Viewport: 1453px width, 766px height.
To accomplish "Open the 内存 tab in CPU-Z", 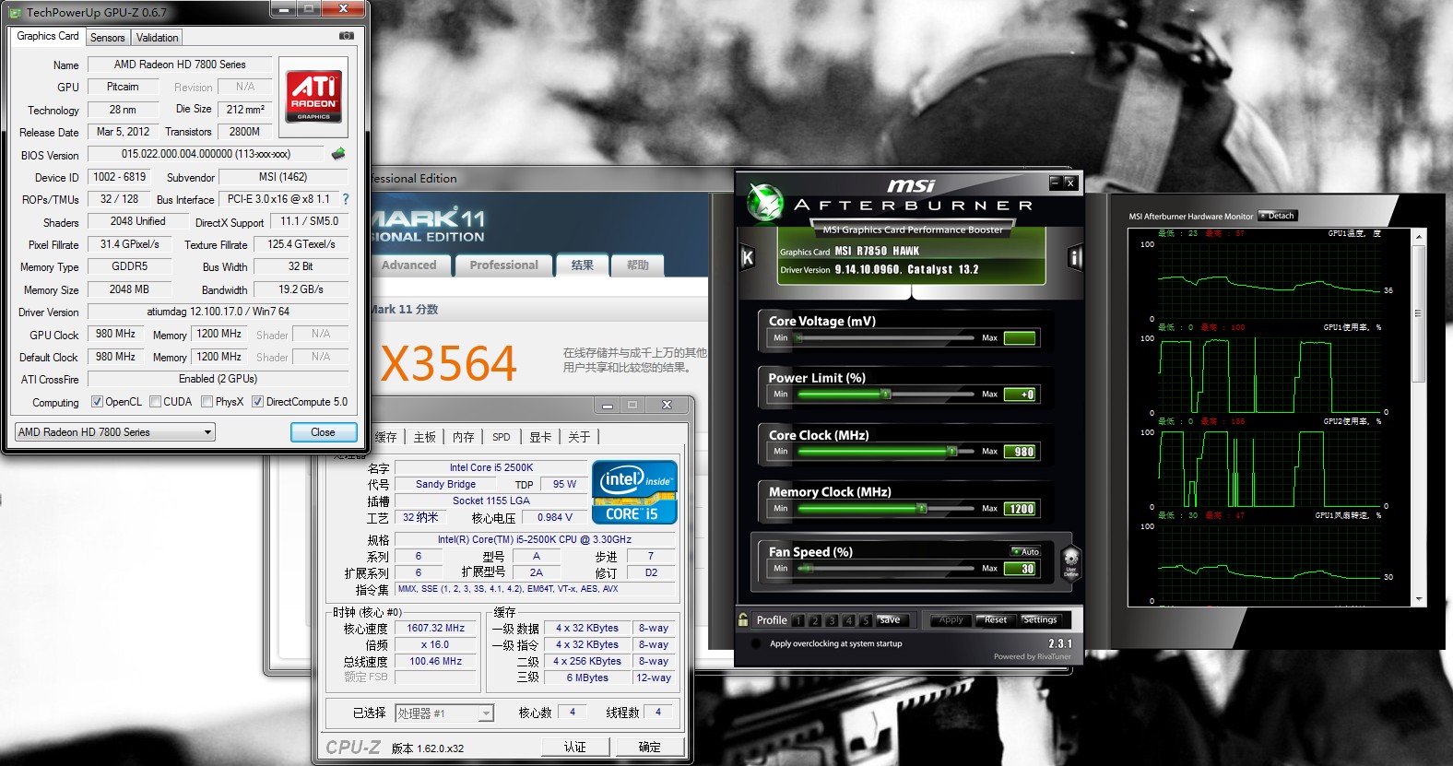I will tap(463, 437).
